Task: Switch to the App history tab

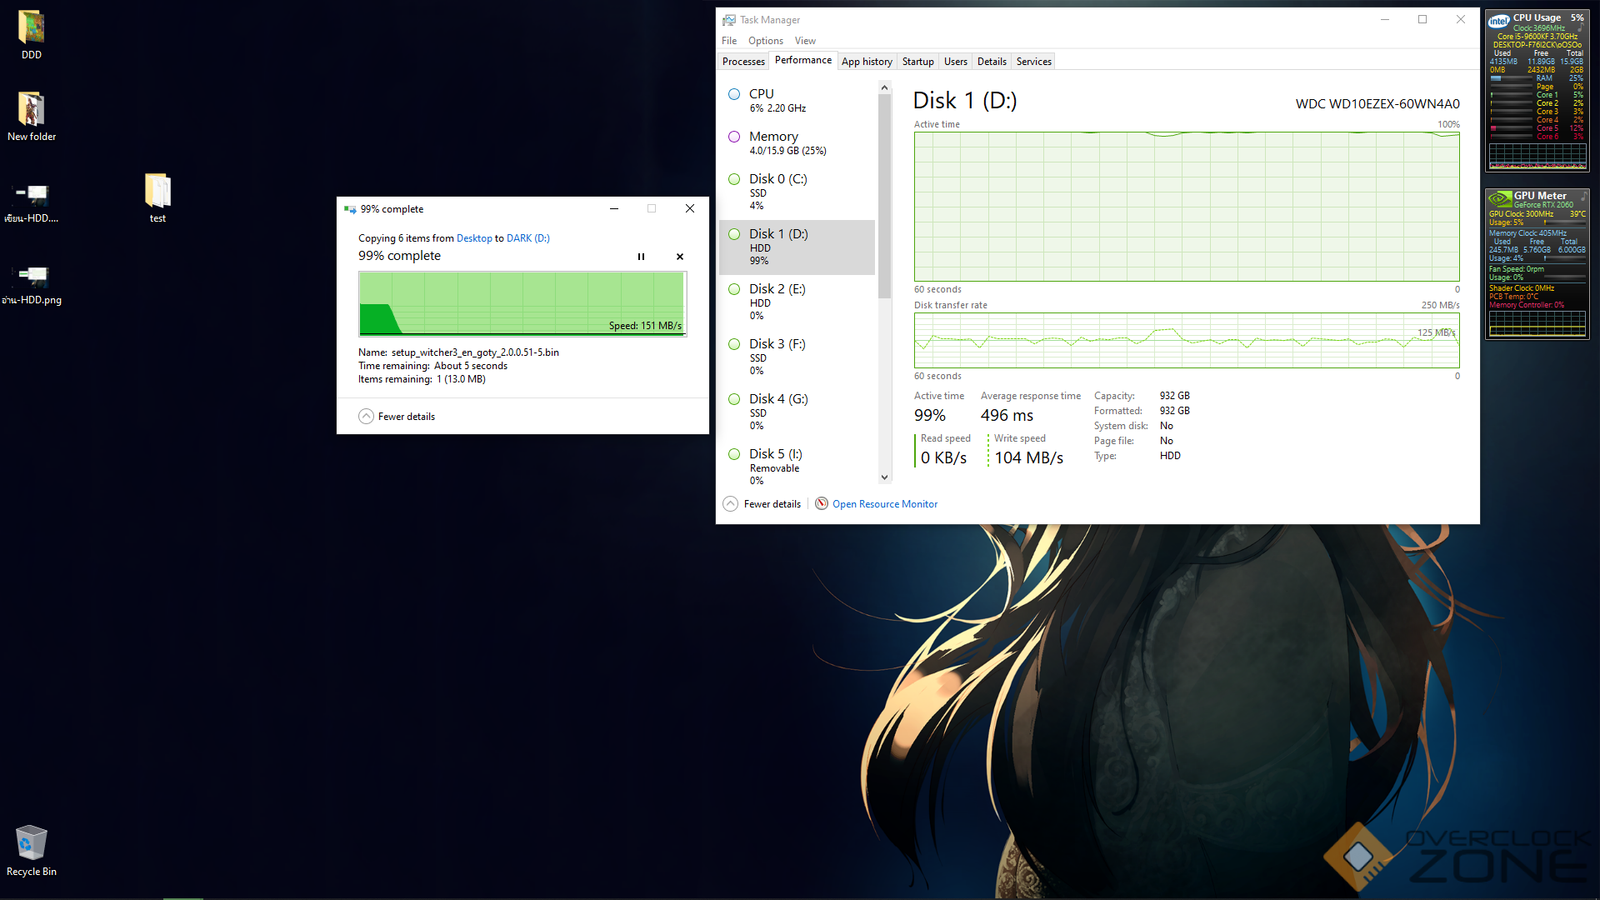Action: [867, 61]
